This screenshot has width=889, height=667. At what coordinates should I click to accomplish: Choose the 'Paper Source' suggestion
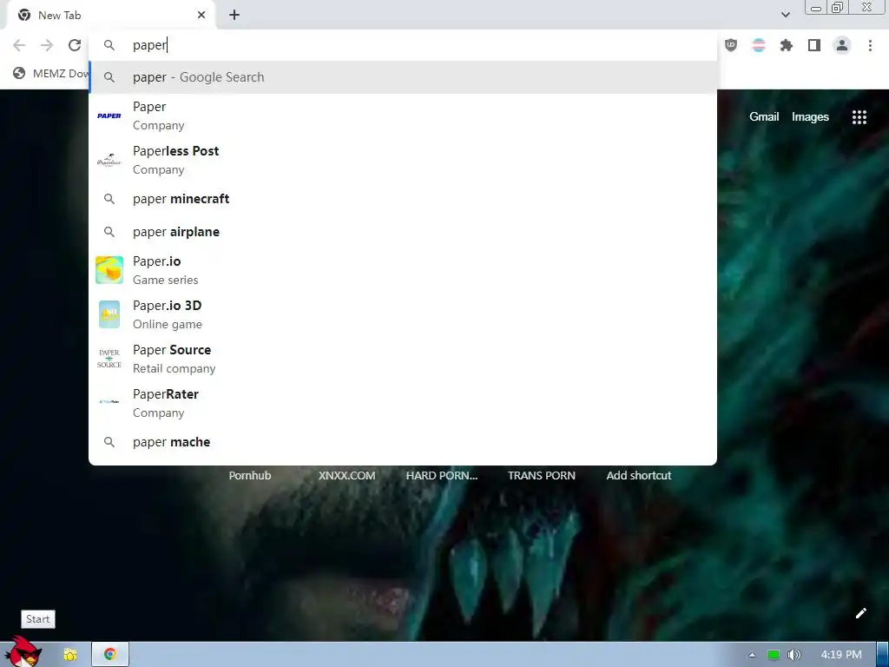pyautogui.click(x=403, y=359)
